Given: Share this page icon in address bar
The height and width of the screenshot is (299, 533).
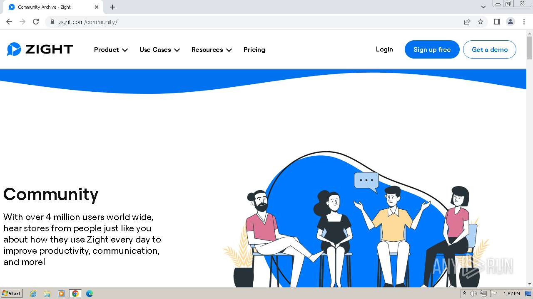Looking at the screenshot, I should [x=467, y=22].
